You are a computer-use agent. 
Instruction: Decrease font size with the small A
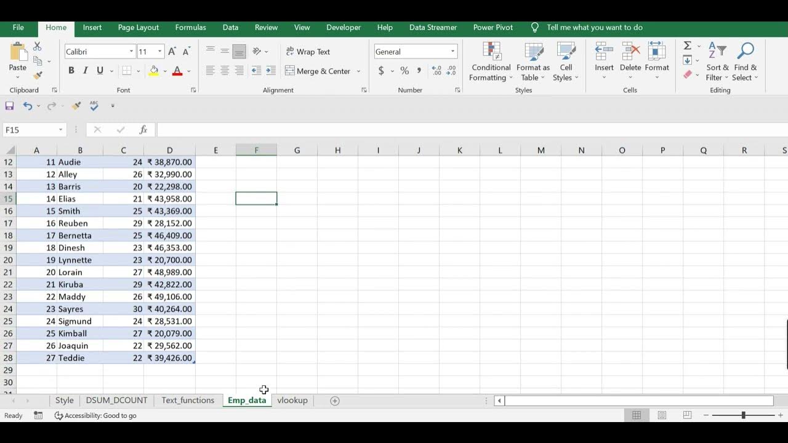pyautogui.click(x=186, y=52)
